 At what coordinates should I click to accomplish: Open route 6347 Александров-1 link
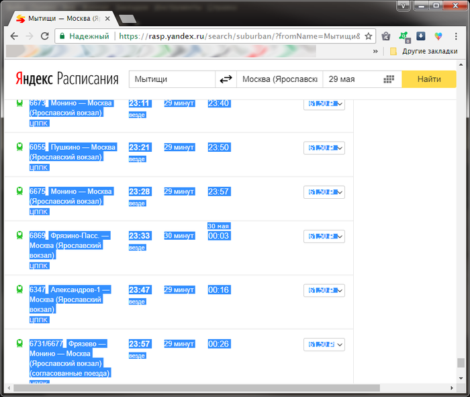70,299
